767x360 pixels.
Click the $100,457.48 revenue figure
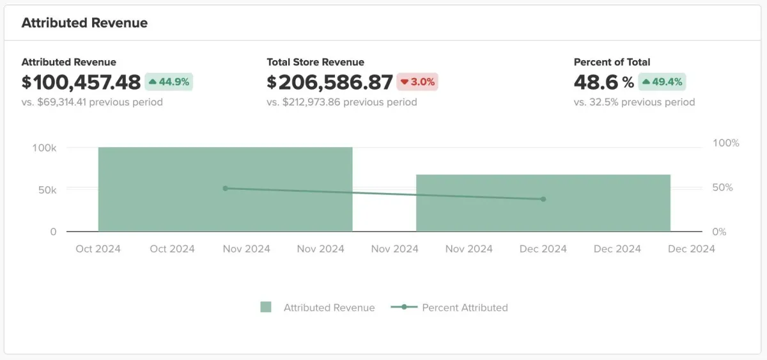[x=81, y=82]
